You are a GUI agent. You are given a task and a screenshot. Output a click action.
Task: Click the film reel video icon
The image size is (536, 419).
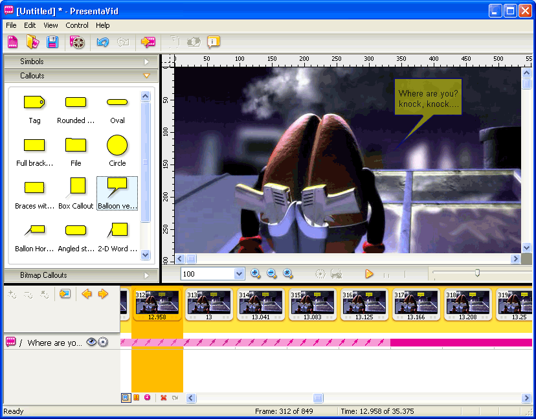click(77, 42)
